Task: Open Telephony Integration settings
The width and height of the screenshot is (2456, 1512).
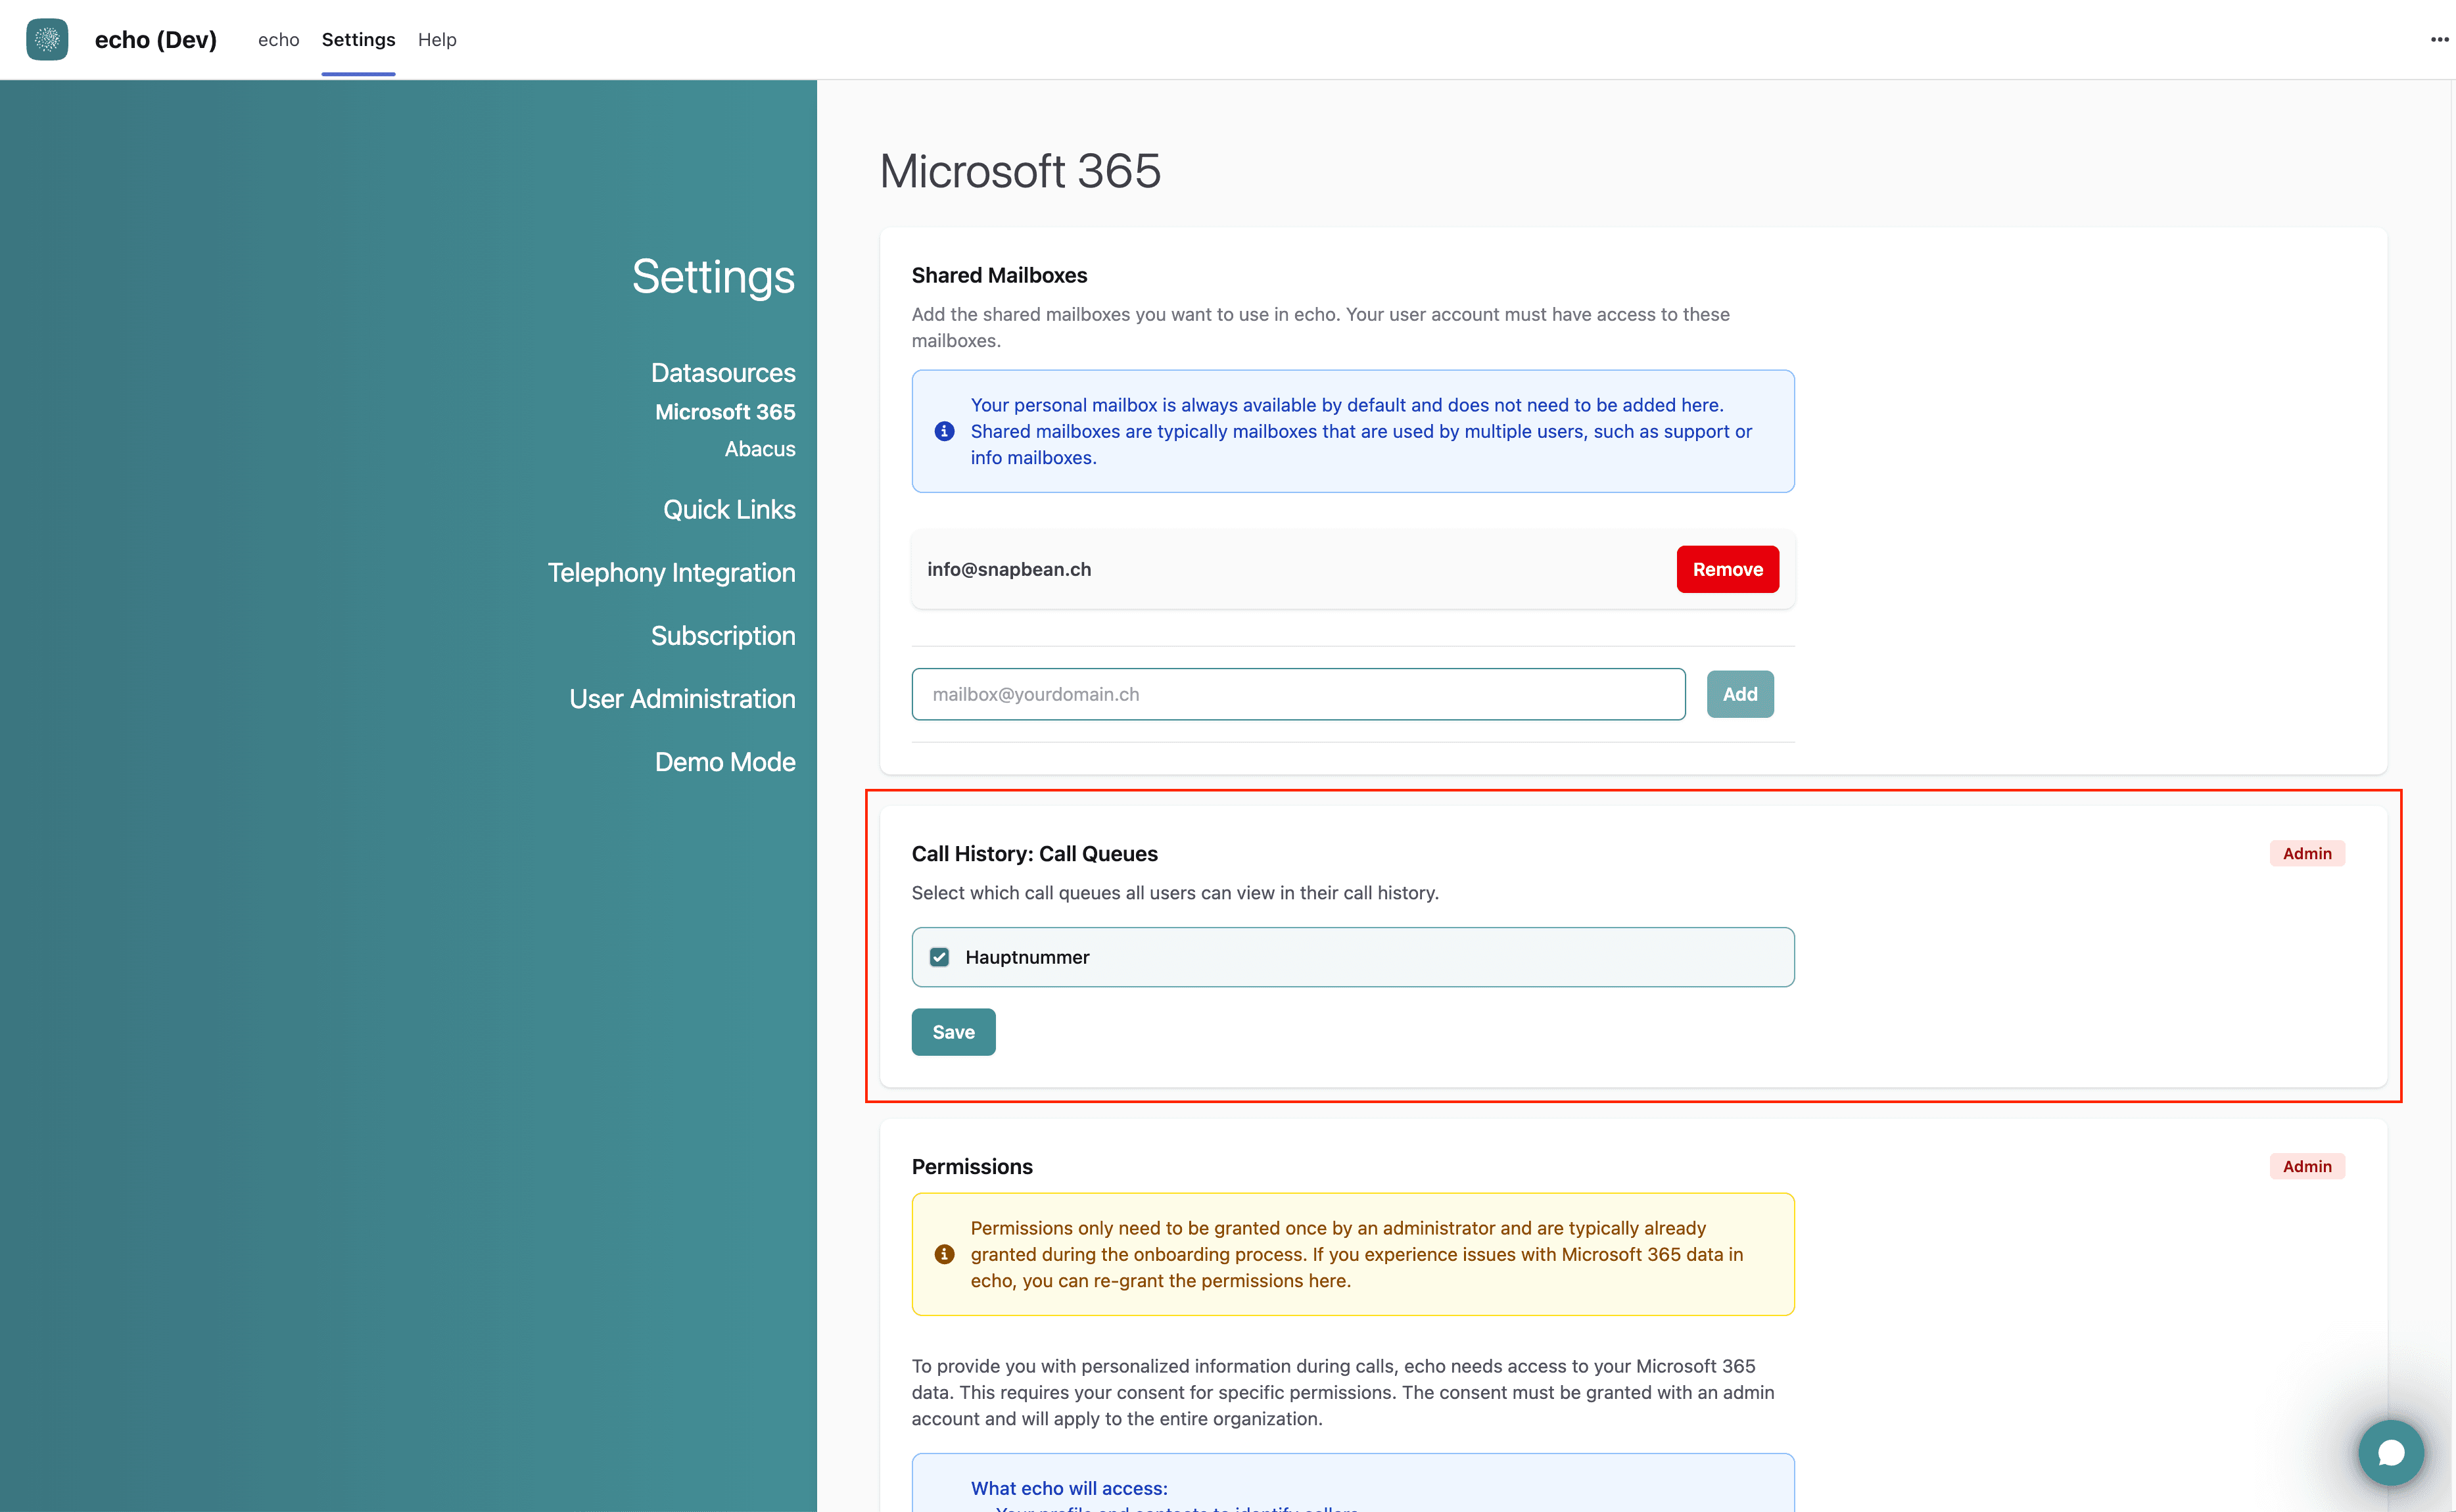Action: tap(671, 573)
